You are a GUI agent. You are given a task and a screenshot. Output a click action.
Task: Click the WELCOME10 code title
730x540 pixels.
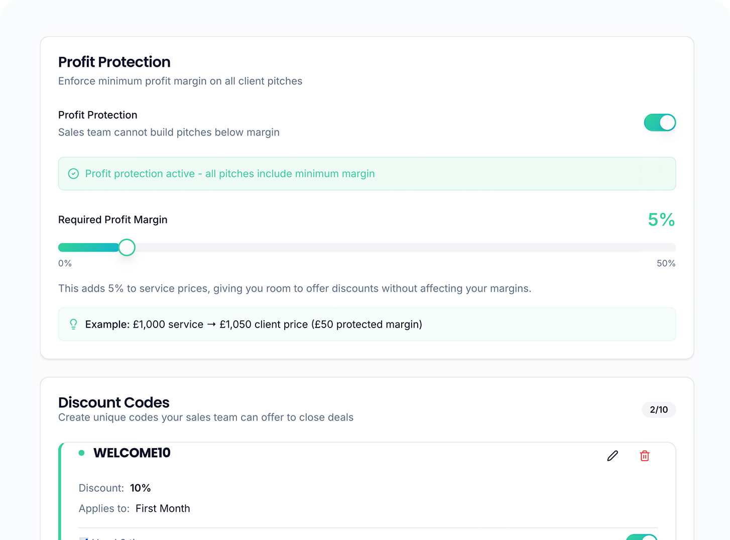pos(132,453)
